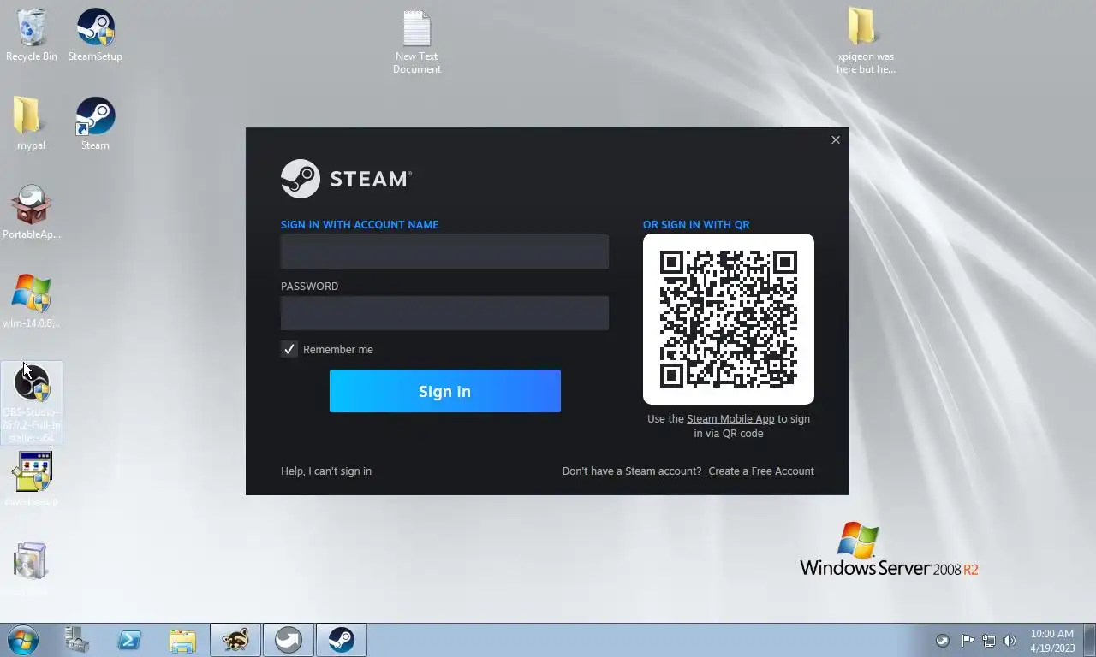1096x657 pixels.
Task: Open the Windows Start menu
Action: (x=23, y=640)
